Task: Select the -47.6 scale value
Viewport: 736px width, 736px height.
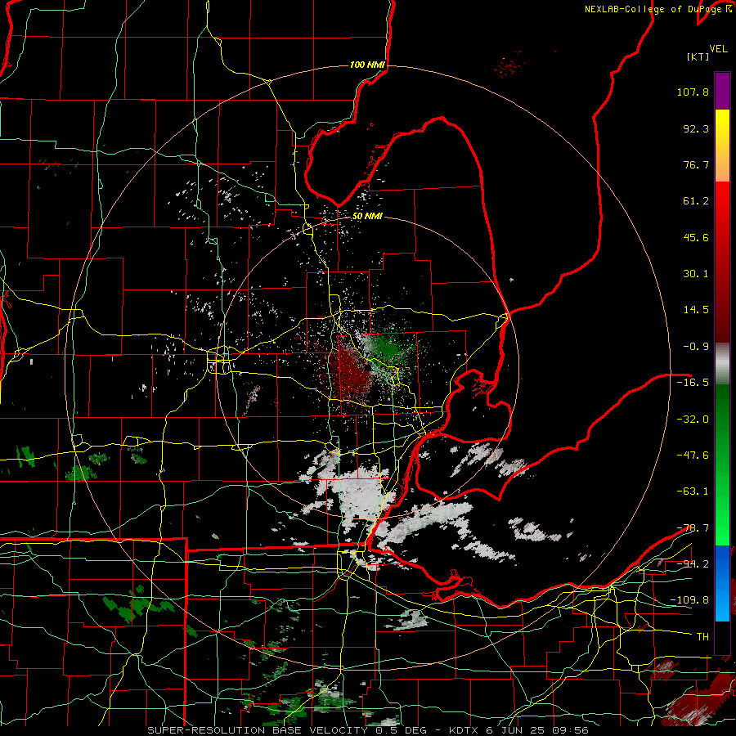Action: [693, 456]
